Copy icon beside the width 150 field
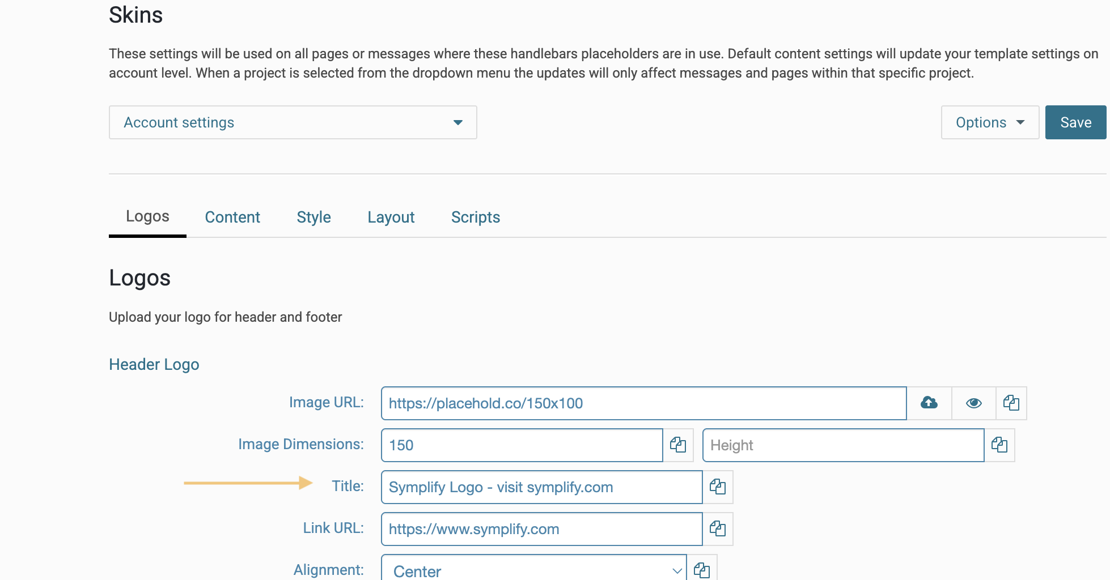 point(677,445)
